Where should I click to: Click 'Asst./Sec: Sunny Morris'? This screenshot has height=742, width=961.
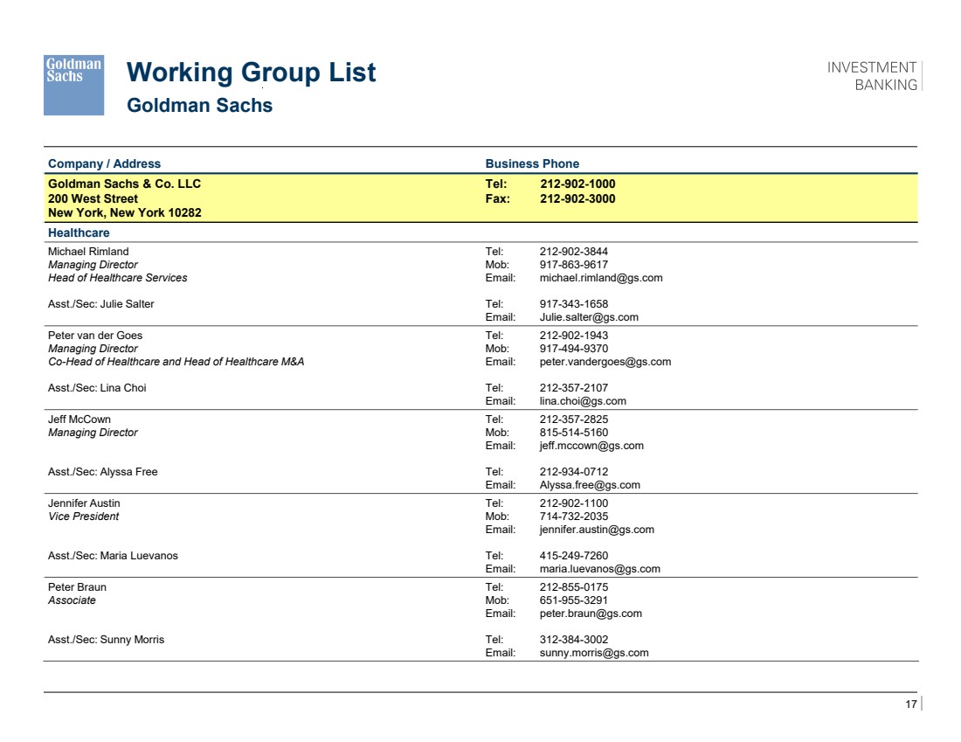[106, 641]
